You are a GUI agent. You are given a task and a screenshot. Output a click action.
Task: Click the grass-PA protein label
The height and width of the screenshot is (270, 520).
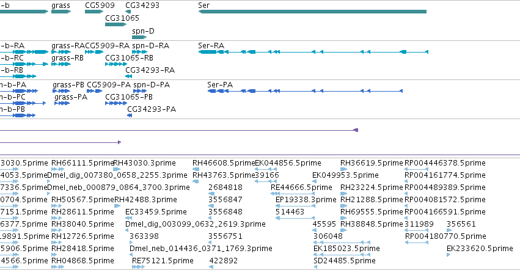pyautogui.click(x=71, y=97)
